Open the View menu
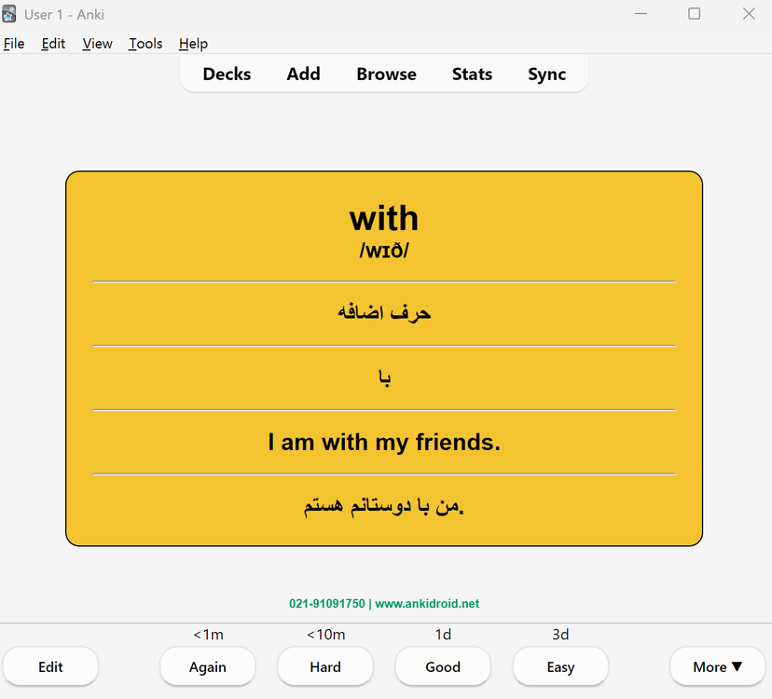Image resolution: width=772 pixels, height=699 pixels. pos(97,44)
